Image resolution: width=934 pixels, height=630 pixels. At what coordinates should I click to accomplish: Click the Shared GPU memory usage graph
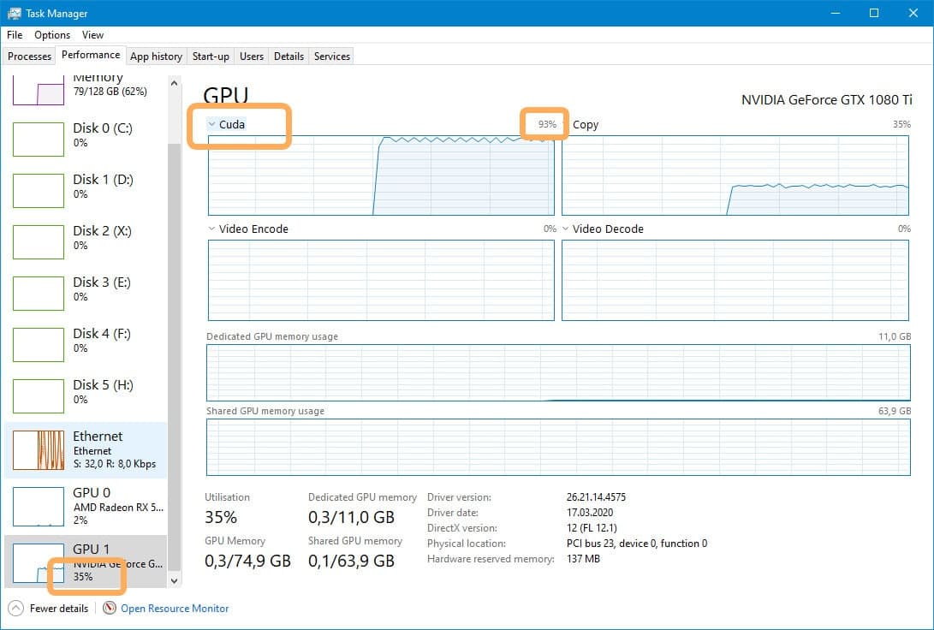pos(558,447)
